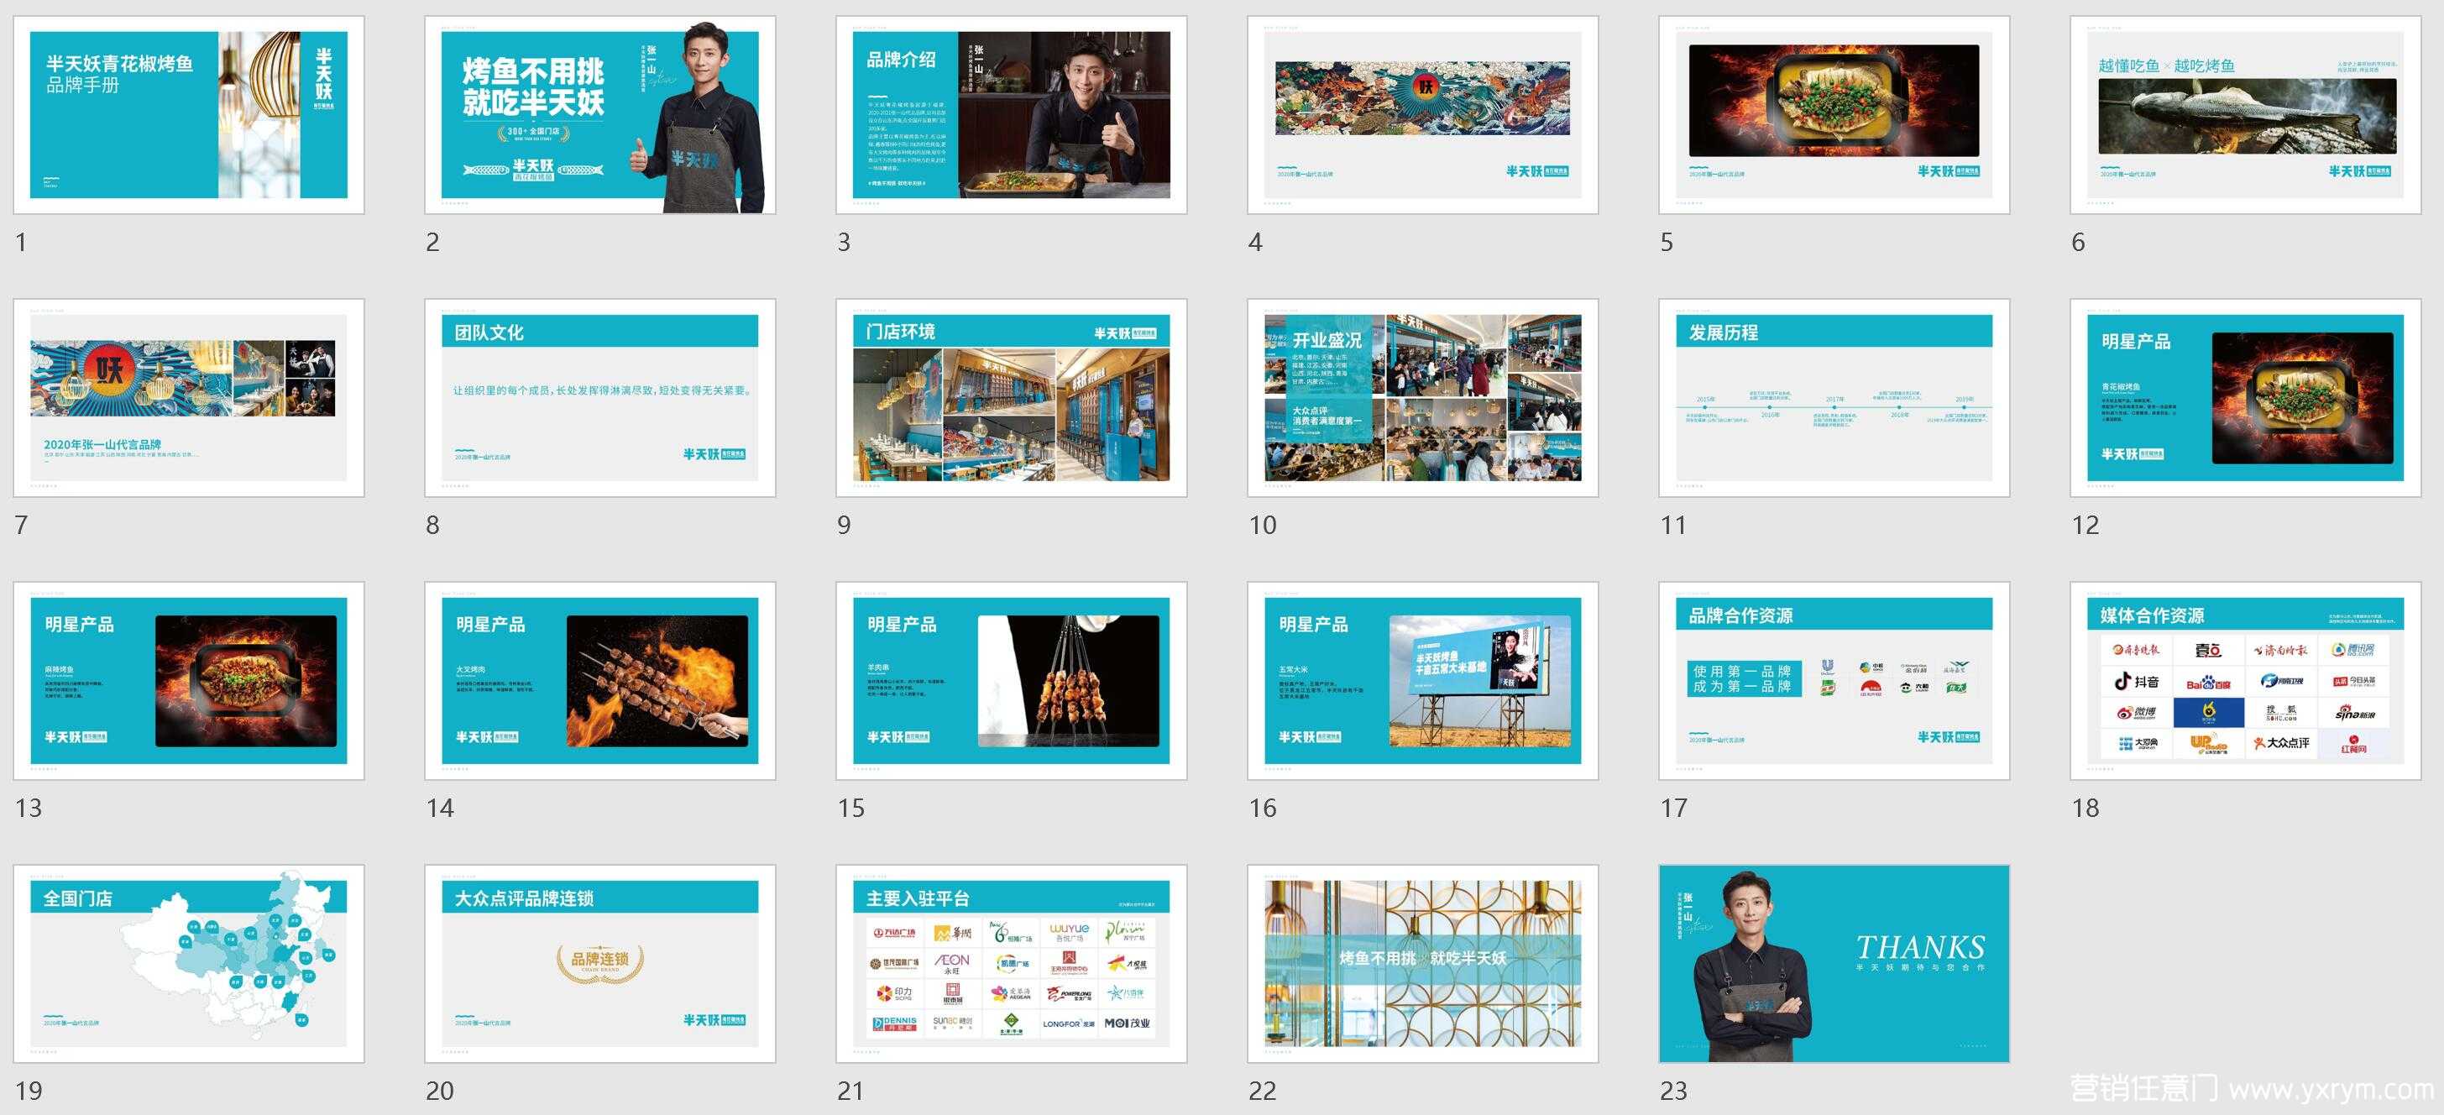This screenshot has width=2444, height=1115.
Task: Open slide 18 titled 媒体合作资源
Action: pyautogui.click(x=2246, y=680)
